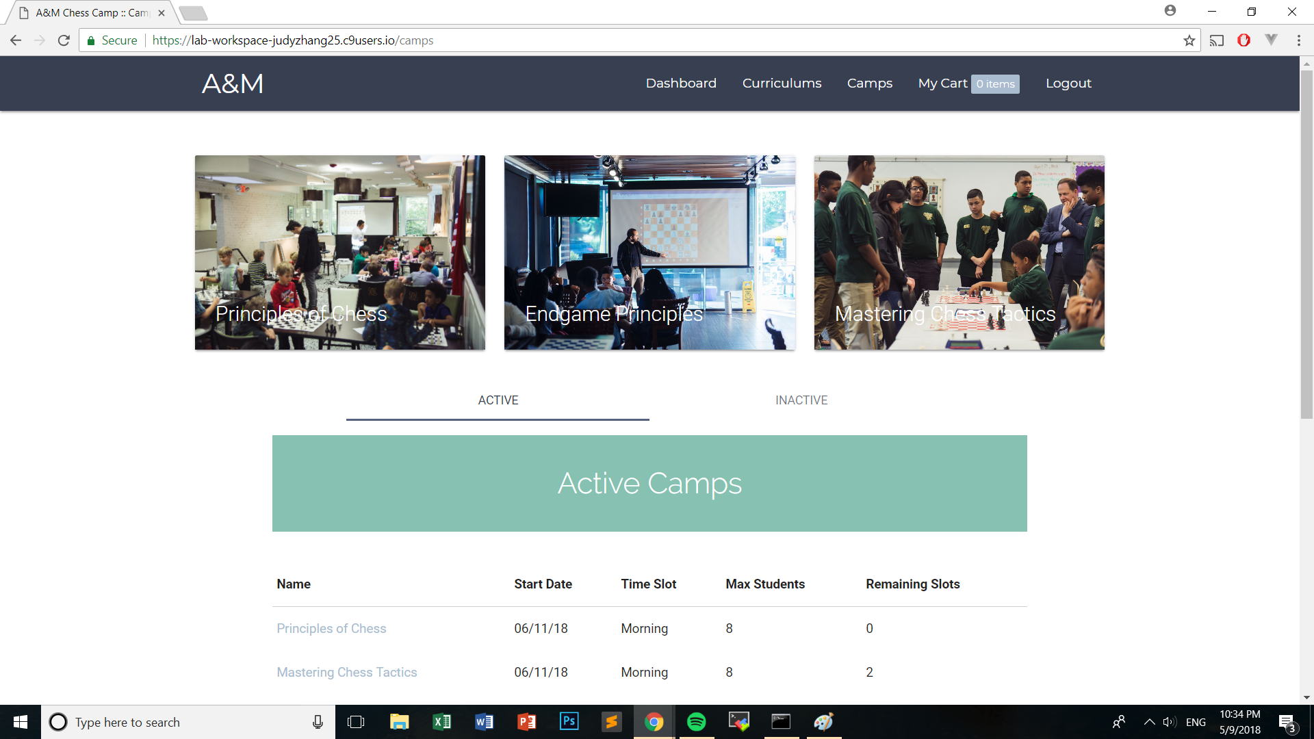Viewport: 1314px width, 739px height.
Task: Launch Excel from the taskbar
Action: [x=441, y=722]
